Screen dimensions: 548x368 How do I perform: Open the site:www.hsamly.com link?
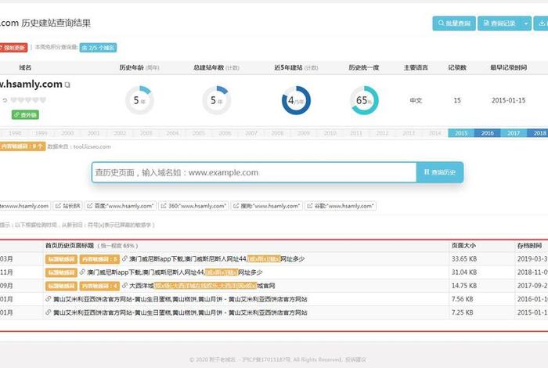25,206
